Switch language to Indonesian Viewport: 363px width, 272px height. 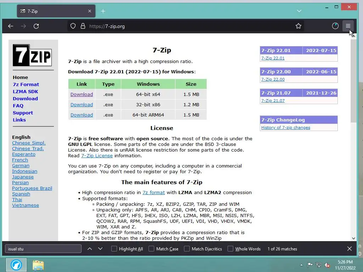click(25, 171)
